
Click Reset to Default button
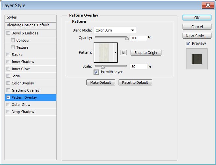(x=135, y=82)
